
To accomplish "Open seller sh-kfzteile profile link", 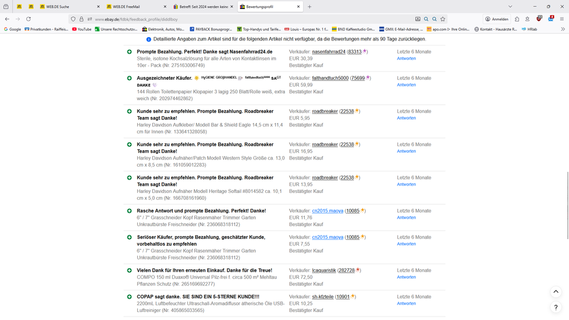I will point(322,297).
